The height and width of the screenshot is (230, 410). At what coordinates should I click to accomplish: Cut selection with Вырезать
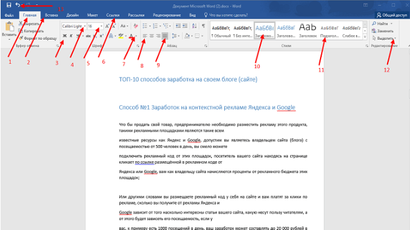pyautogui.click(x=29, y=24)
